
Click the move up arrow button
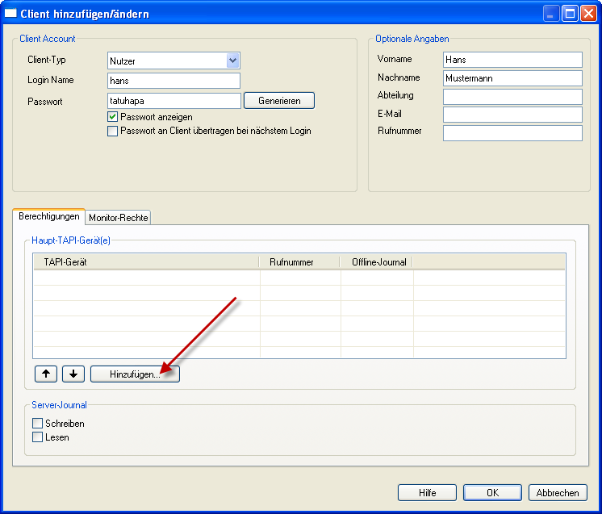tap(46, 374)
